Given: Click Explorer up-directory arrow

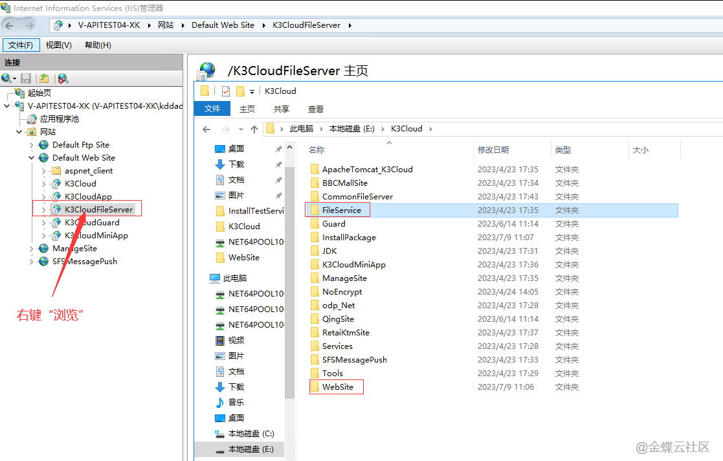Looking at the screenshot, I should tap(254, 129).
